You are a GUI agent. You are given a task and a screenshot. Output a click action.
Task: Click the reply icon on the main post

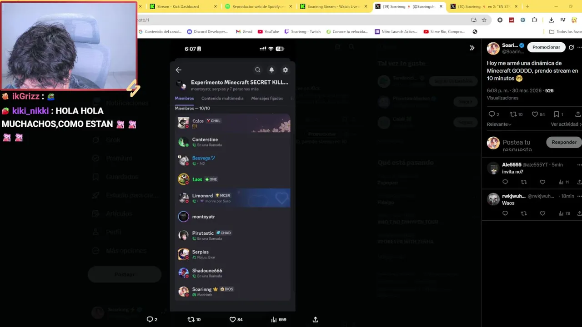click(x=491, y=114)
